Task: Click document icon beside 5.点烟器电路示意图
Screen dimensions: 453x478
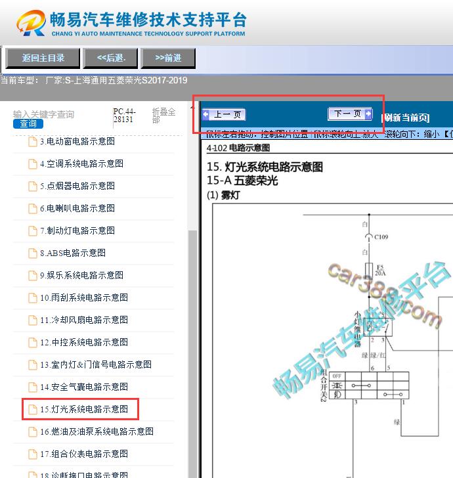Action: pos(33,186)
